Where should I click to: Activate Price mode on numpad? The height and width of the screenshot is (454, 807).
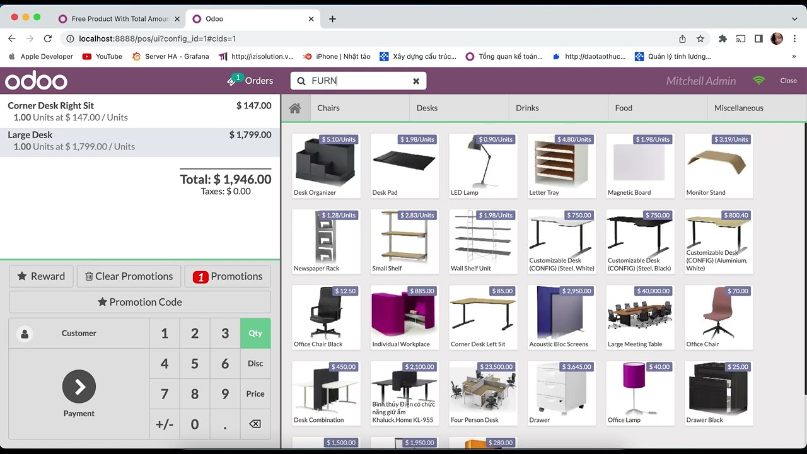255,393
